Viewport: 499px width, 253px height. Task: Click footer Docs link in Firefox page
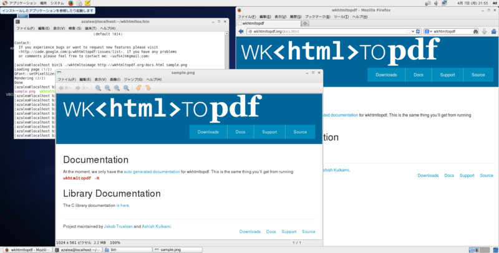tap(449, 176)
